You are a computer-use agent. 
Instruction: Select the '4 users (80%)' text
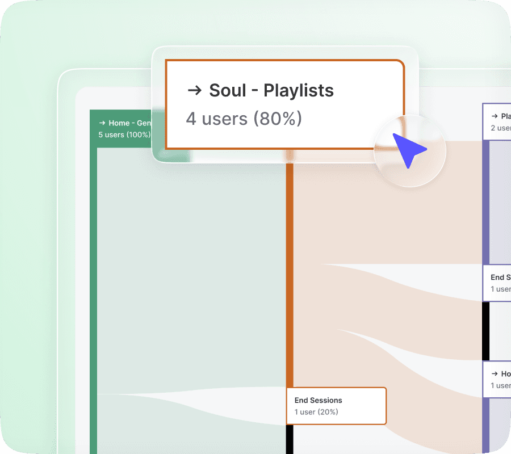click(x=244, y=119)
